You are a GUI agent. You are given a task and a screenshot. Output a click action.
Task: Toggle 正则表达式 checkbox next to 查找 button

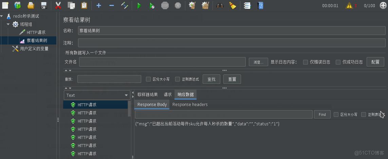point(178,79)
